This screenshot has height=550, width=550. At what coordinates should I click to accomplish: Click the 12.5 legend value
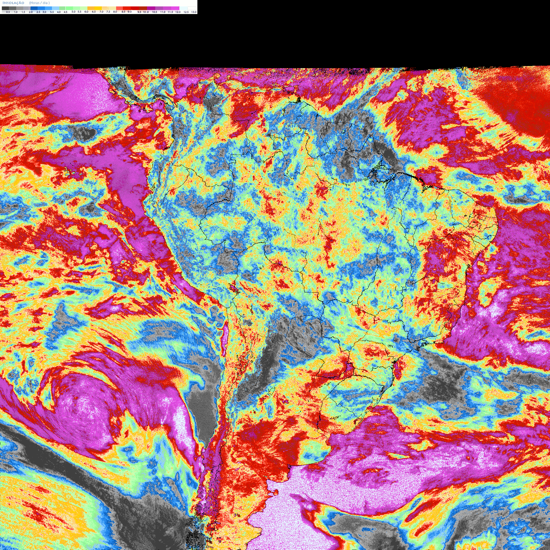pyautogui.click(x=186, y=12)
